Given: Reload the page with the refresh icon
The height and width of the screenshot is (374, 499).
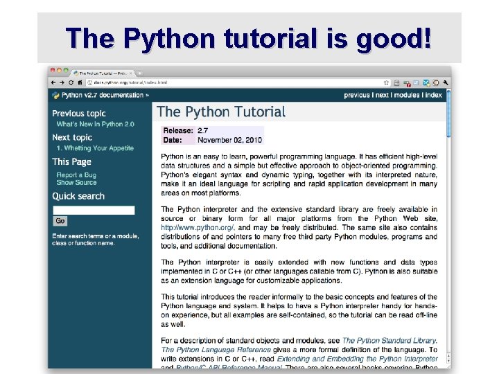Looking at the screenshot, I should click(x=71, y=82).
